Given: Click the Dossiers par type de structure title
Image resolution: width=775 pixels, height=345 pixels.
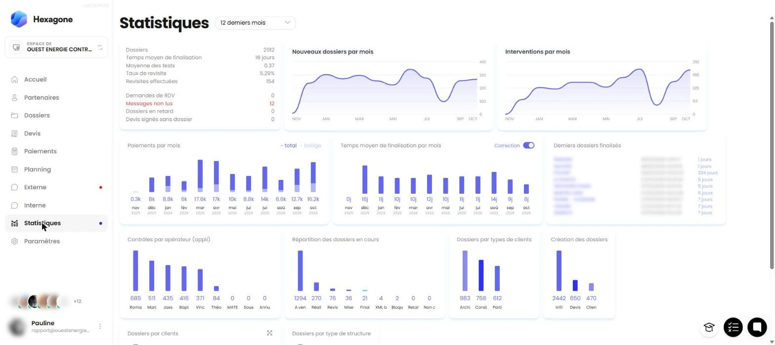Looking at the screenshot, I should [x=331, y=333].
